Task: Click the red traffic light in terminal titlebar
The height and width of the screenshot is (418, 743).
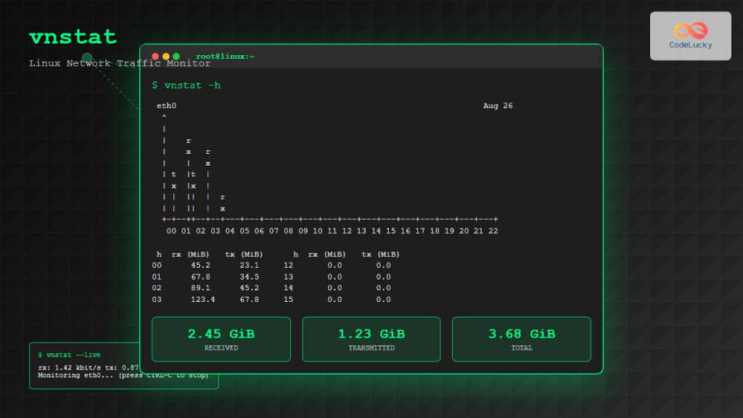Action: click(155, 55)
